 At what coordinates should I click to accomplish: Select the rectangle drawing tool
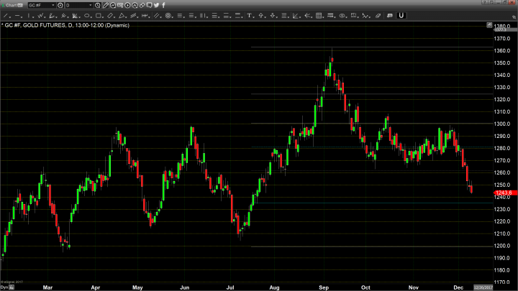(x=99, y=16)
